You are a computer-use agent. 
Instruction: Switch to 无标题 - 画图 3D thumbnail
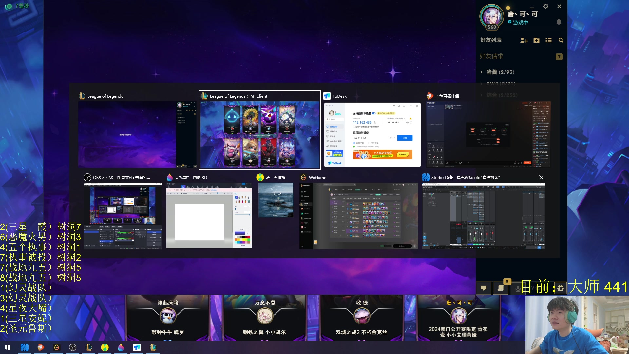coord(209,216)
